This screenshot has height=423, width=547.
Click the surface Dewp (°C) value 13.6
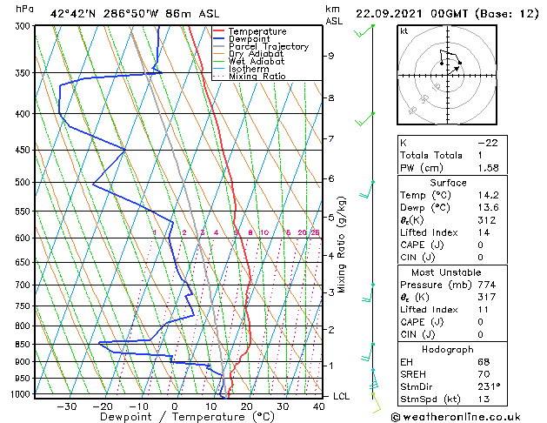click(x=488, y=208)
